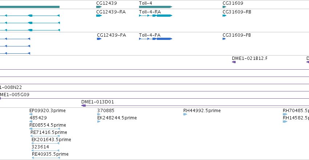Image resolution: width=309 pixels, height=160 pixels.
Task: Open the Toll-4 gene label
Action: click(146, 3)
